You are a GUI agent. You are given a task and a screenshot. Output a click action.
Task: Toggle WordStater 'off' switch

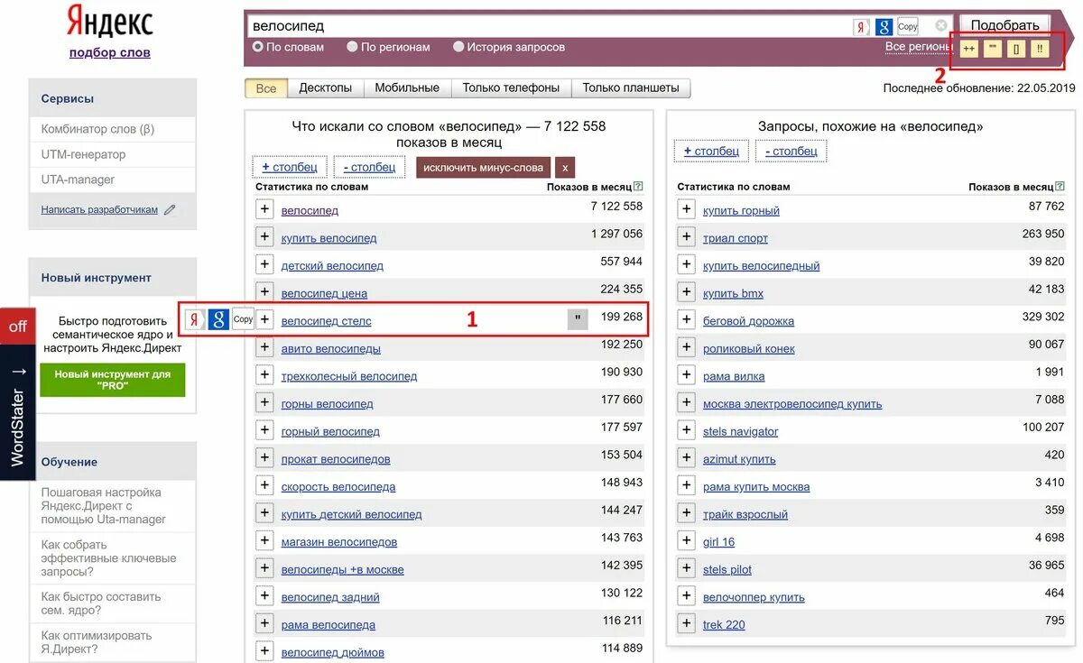[18, 327]
